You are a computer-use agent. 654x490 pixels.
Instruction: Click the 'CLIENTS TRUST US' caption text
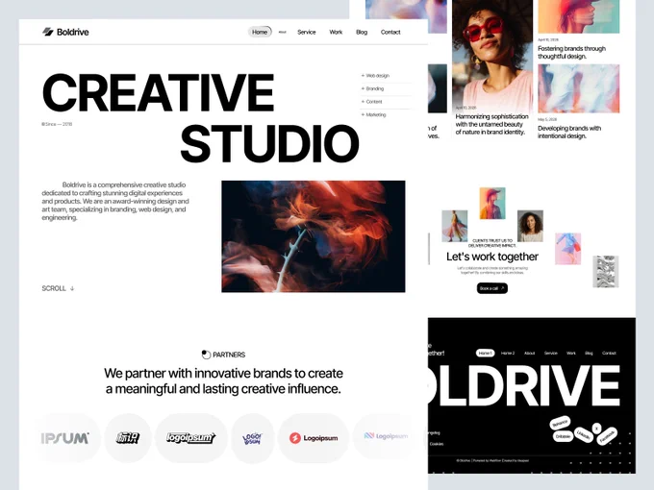[x=492, y=243]
